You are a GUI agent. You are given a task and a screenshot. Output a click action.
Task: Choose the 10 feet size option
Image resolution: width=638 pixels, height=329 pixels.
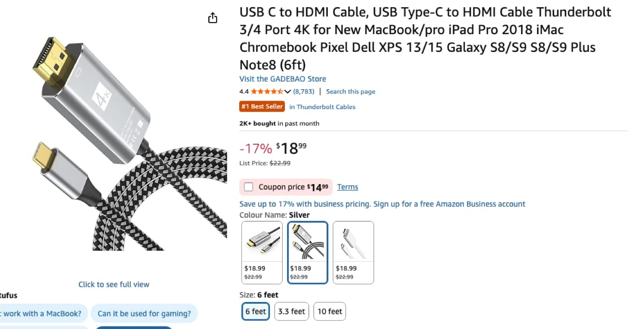click(330, 311)
